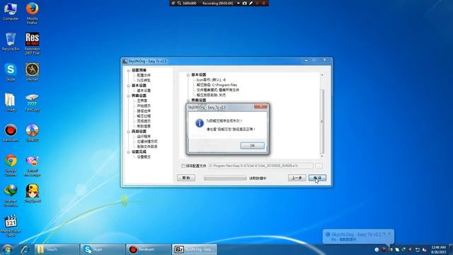
Task: Open the Windows Start menu
Action: pyautogui.click(x=7, y=249)
